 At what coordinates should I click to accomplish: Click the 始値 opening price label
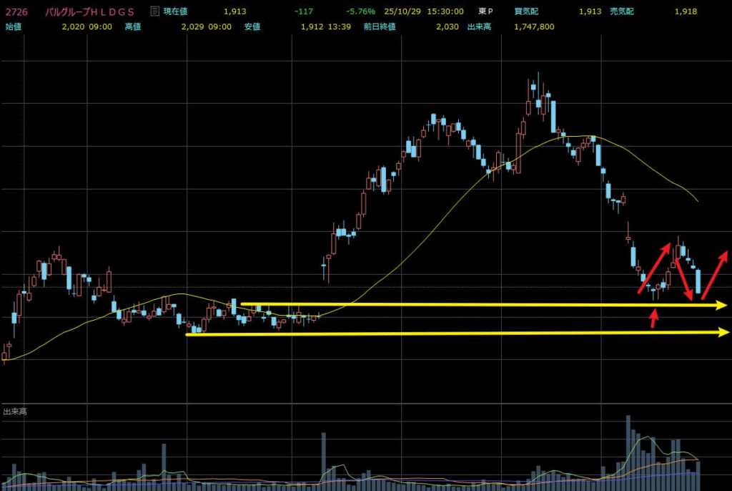(x=14, y=26)
